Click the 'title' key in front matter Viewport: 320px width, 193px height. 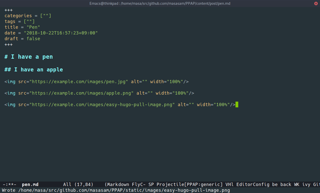tap(11, 27)
